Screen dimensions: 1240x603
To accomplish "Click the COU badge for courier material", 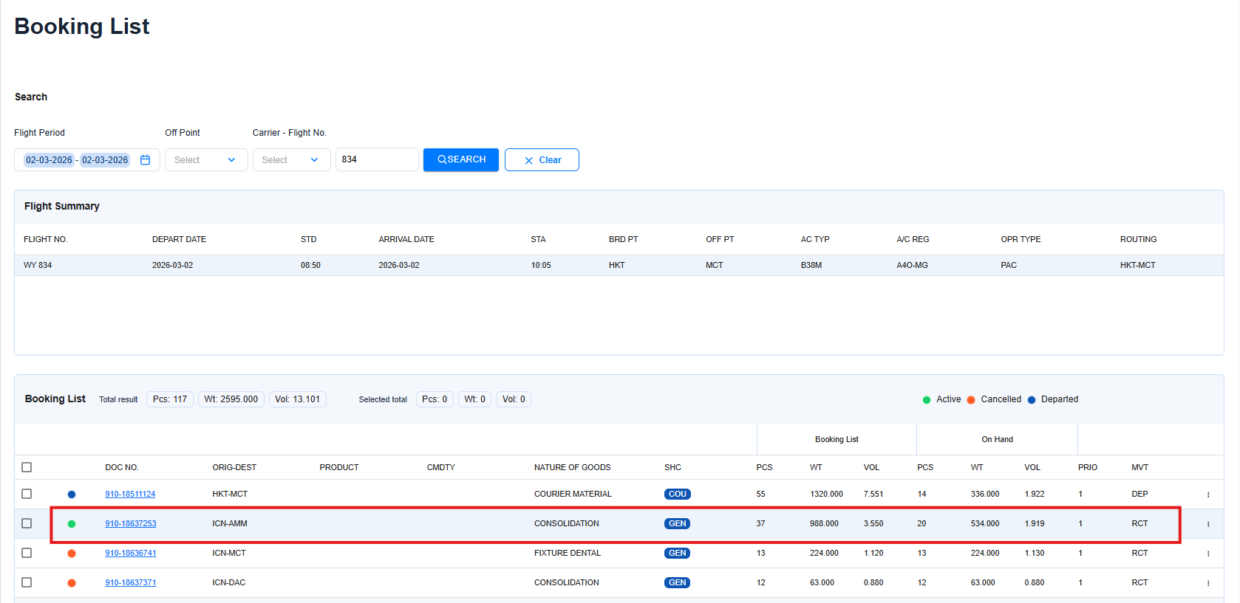I will (677, 495).
